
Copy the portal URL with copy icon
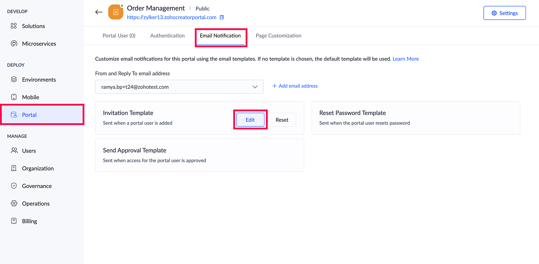pyautogui.click(x=222, y=18)
